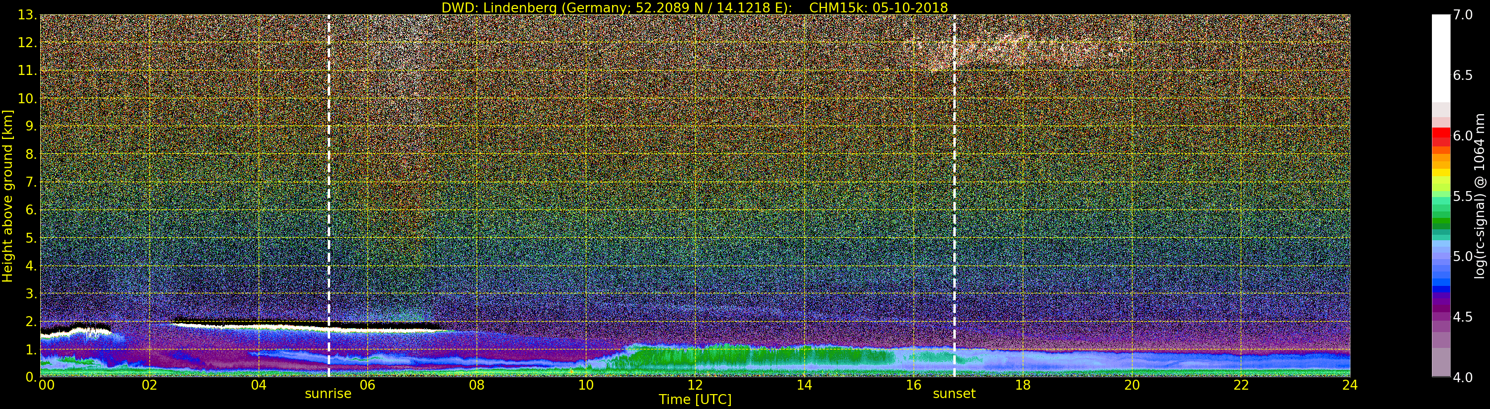Click the 'sunset' label below the axis

(x=954, y=394)
